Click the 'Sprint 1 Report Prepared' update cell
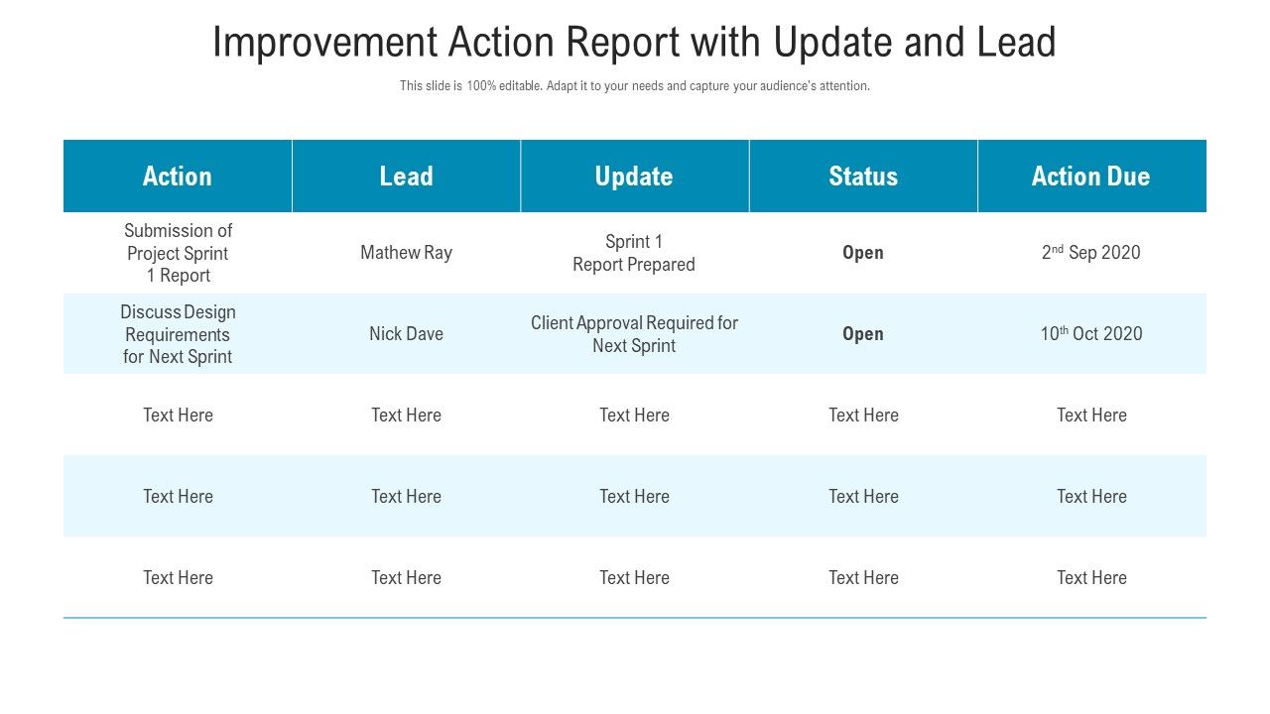The height and width of the screenshot is (714, 1270). pos(635,253)
